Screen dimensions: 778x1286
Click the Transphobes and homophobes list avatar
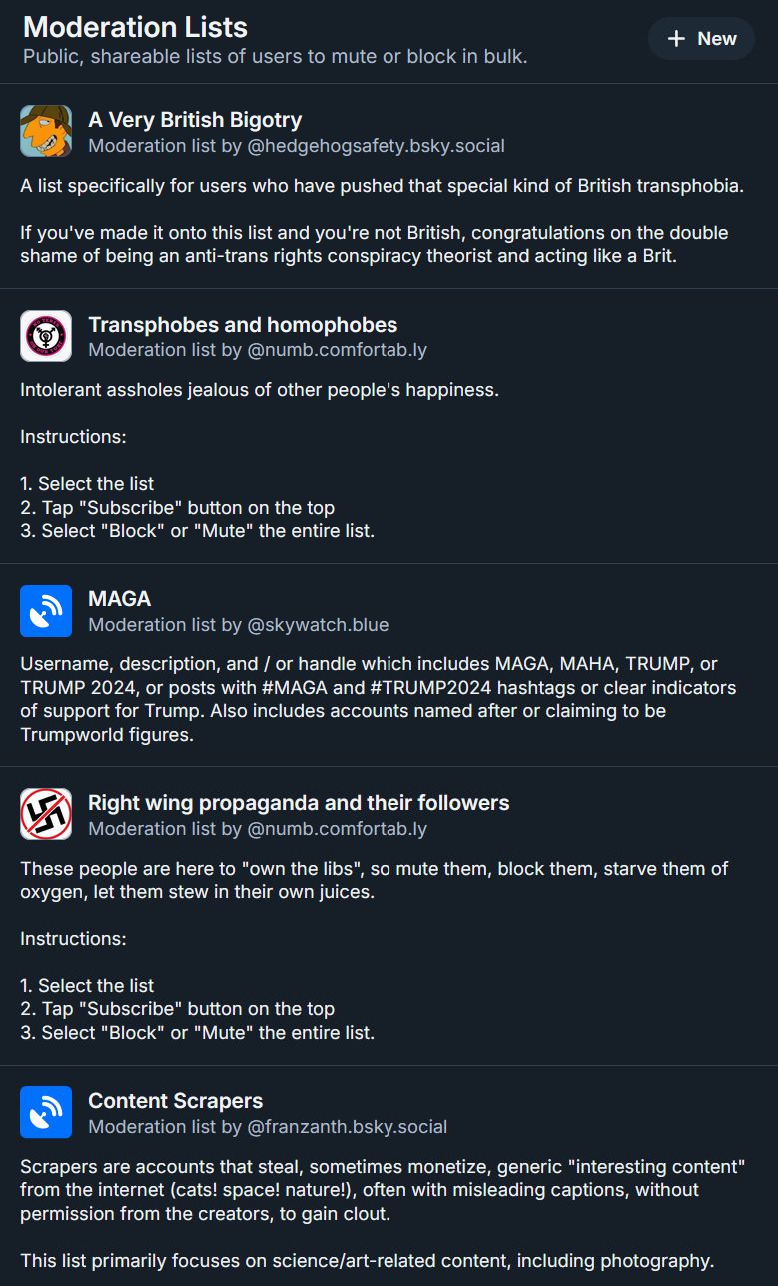tap(46, 336)
